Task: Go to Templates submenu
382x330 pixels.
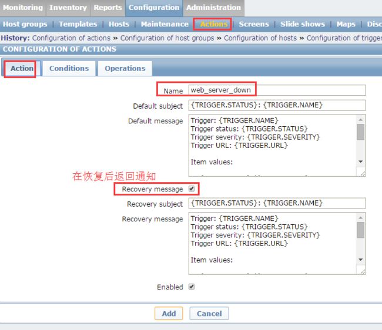Action: click(x=78, y=24)
